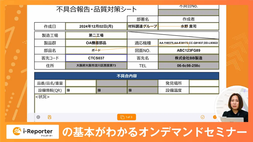253x142 pixels.
Task: Select the 客先コード field showing CTCS037
Action: click(96, 58)
